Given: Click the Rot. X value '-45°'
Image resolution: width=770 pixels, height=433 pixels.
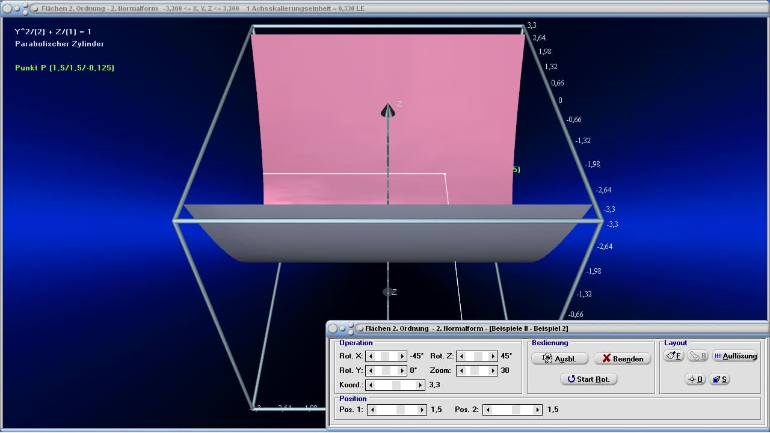Looking at the screenshot, I should point(416,356).
